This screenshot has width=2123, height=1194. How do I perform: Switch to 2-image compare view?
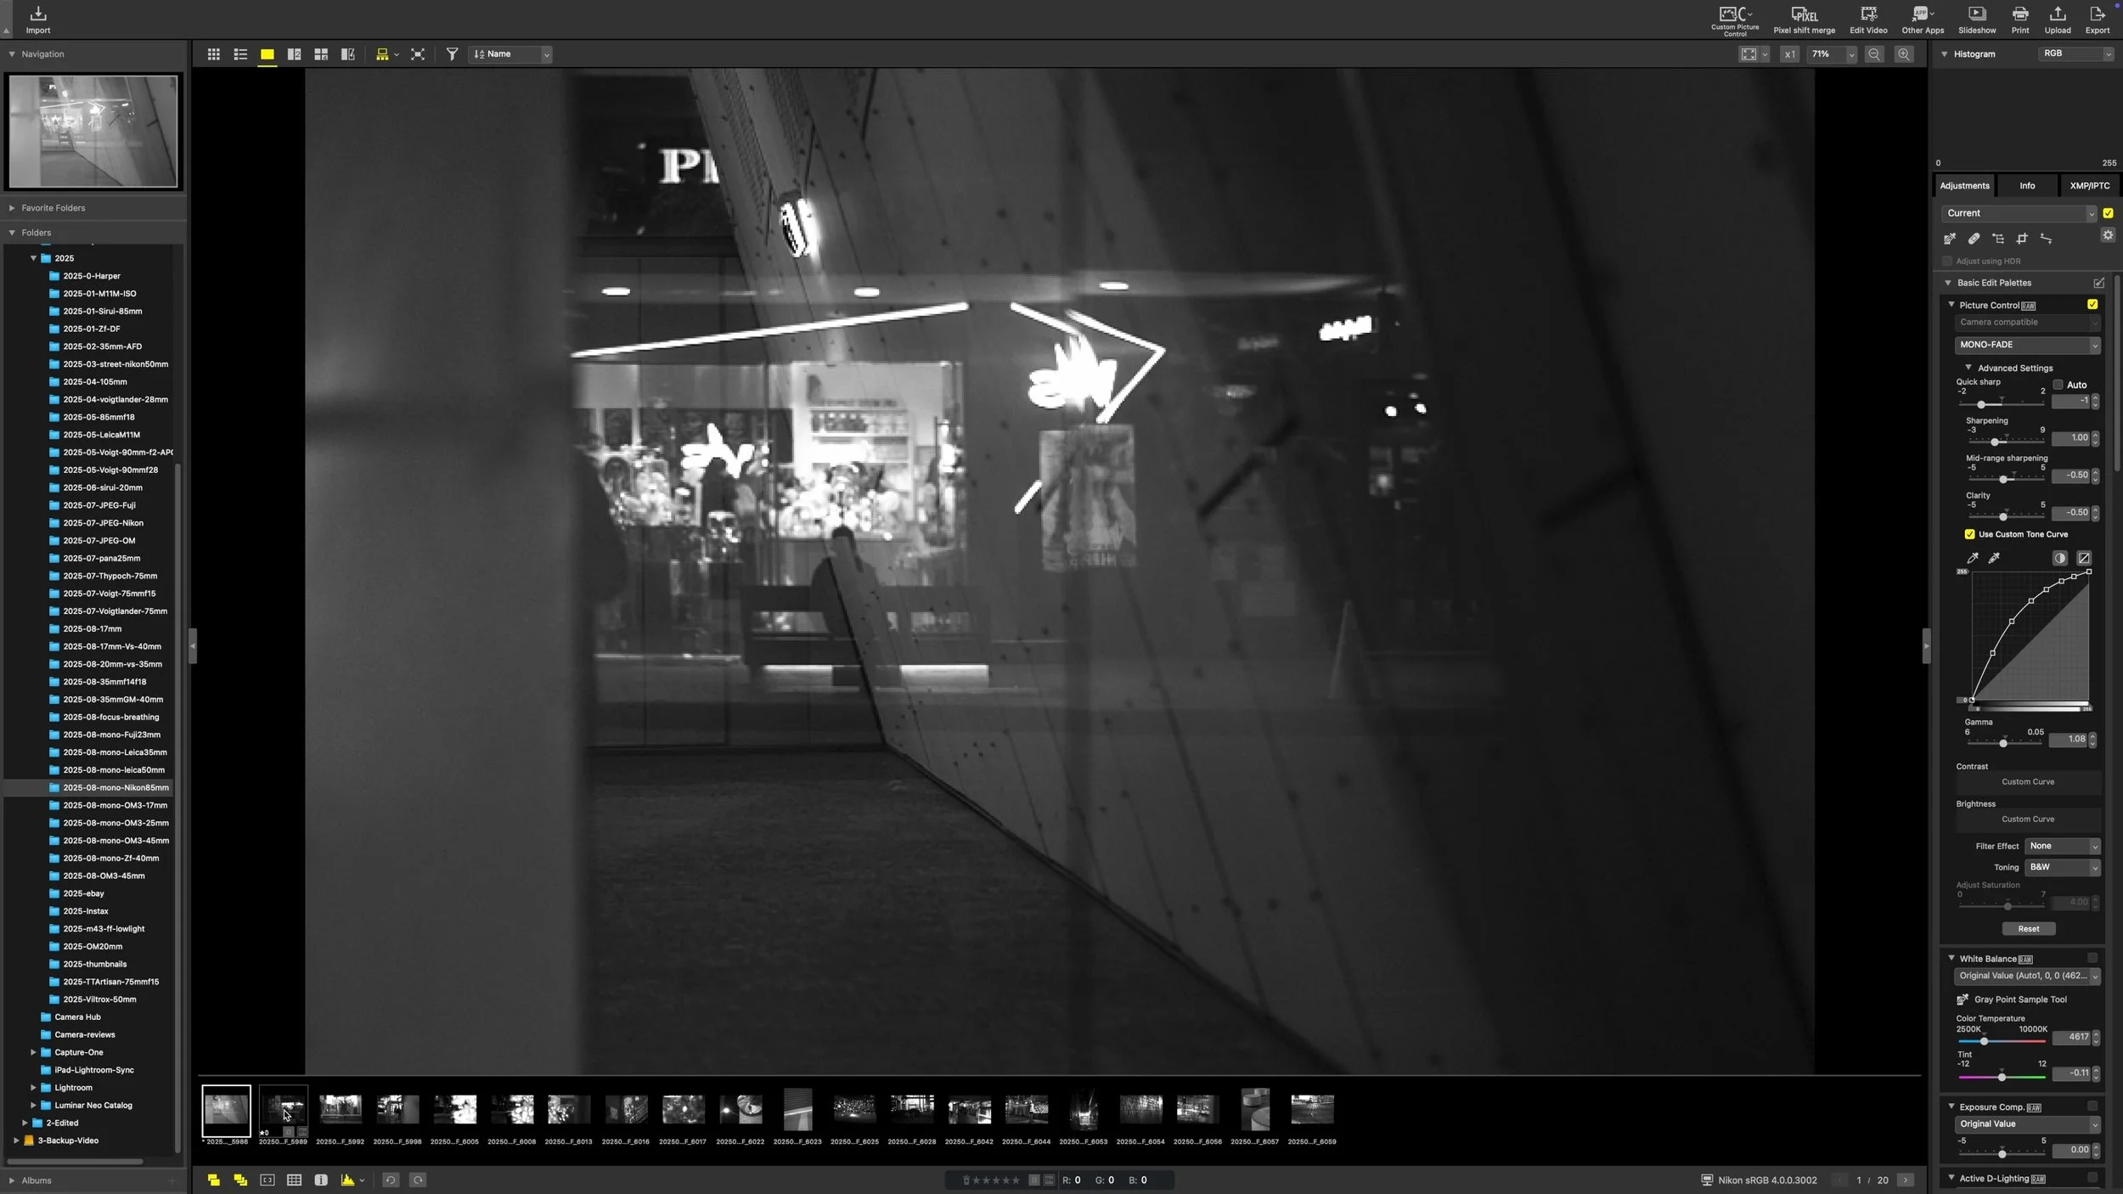[294, 54]
